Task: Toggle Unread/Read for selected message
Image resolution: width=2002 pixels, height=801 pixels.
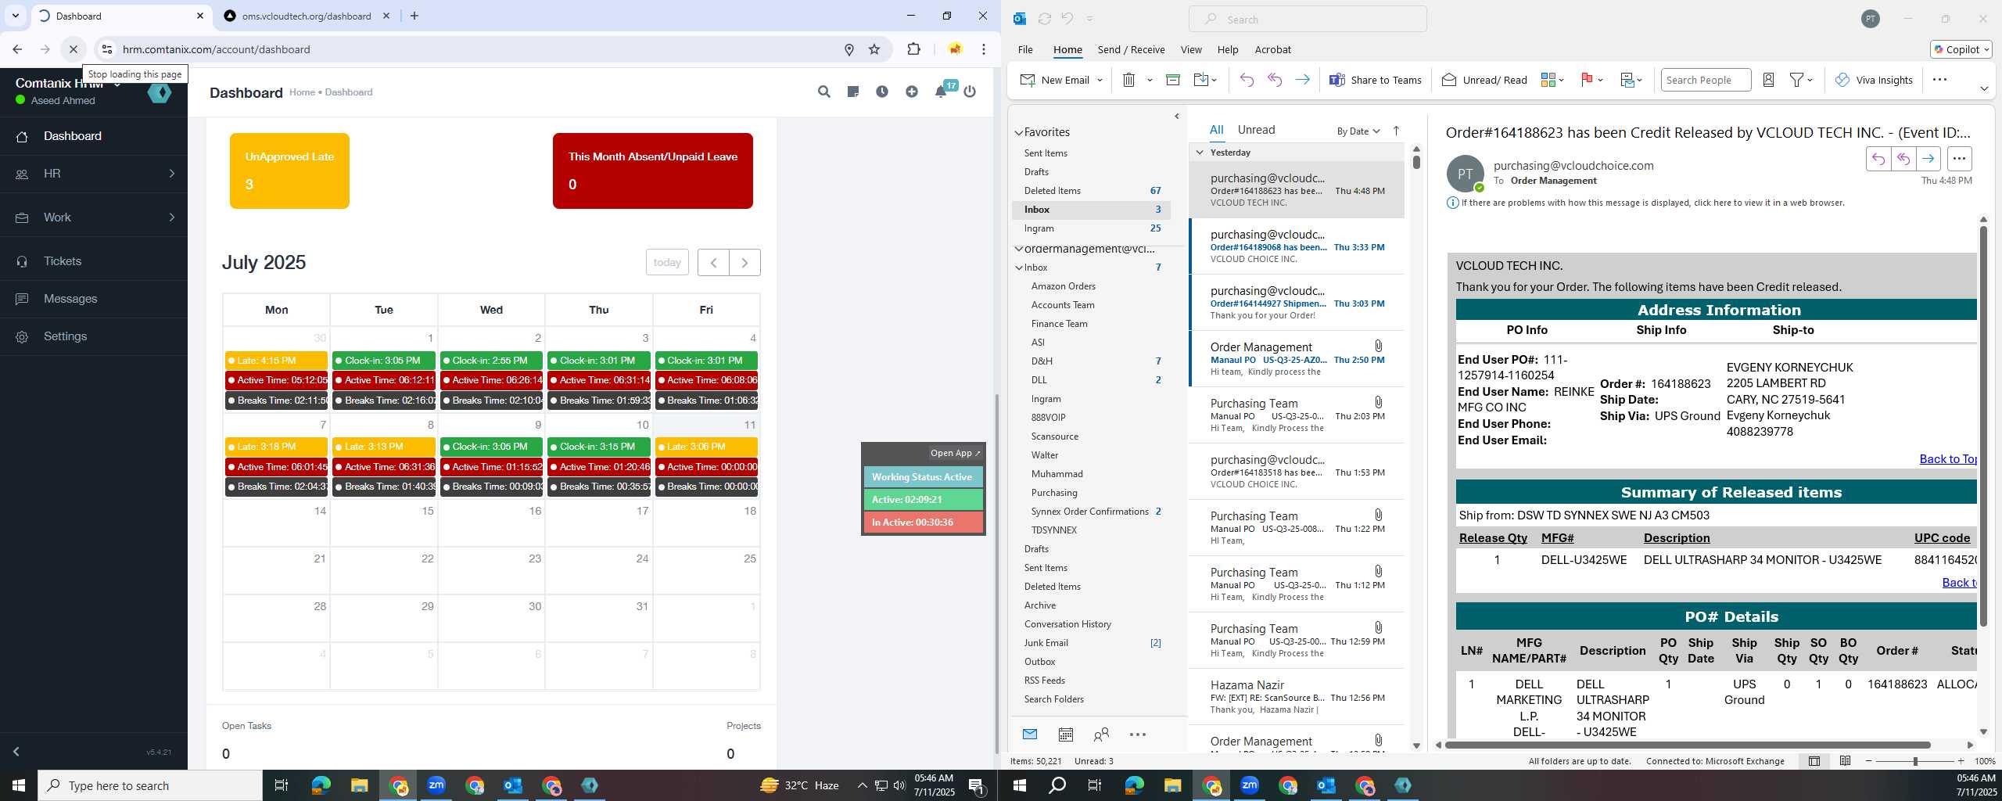Action: [1484, 80]
